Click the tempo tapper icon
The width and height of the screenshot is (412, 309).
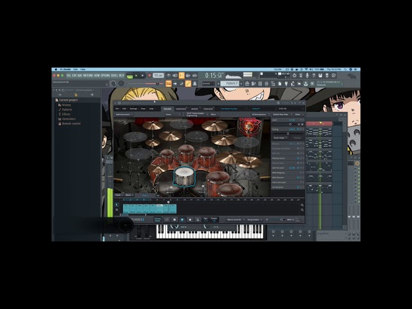click(293, 84)
